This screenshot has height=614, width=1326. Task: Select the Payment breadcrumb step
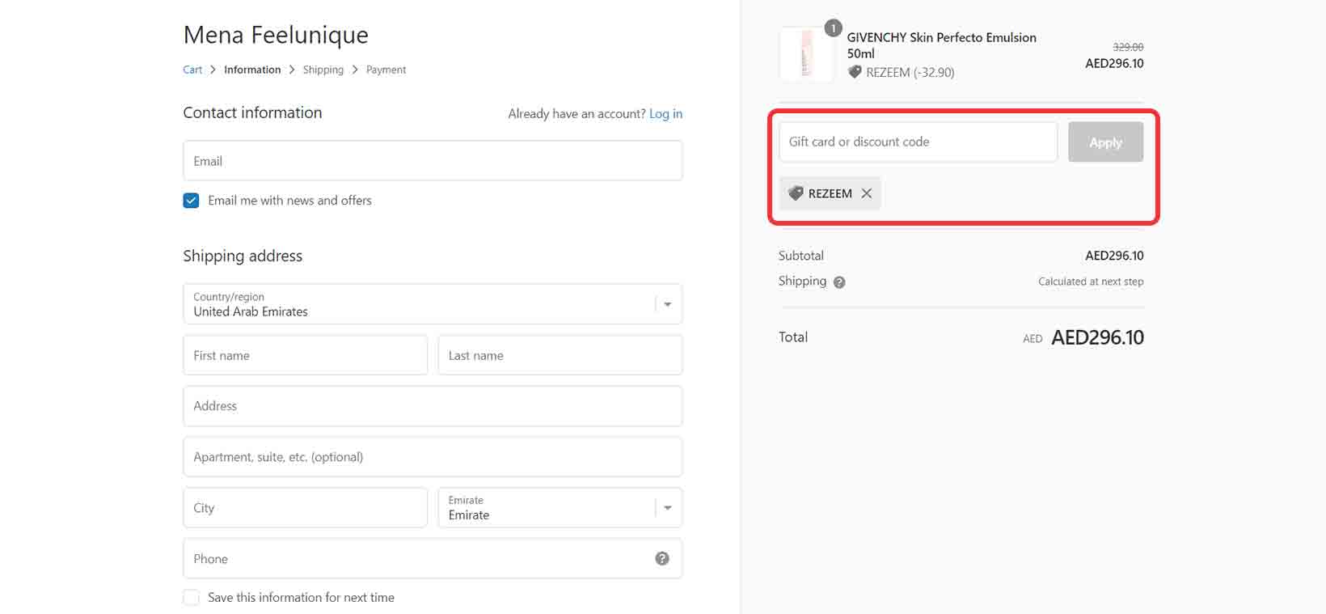pos(386,70)
